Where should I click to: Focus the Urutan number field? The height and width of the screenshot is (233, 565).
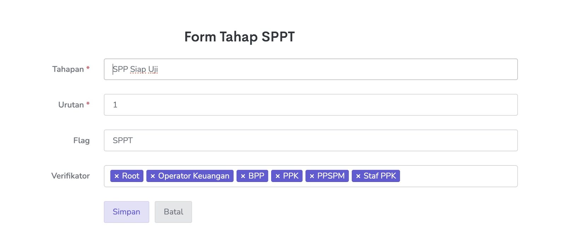click(311, 105)
